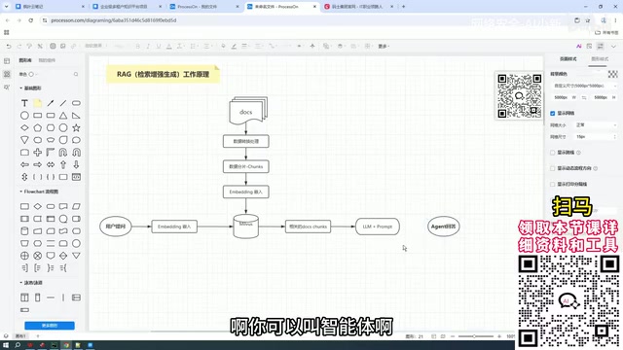Open the text alignment dropdown

click(207, 46)
